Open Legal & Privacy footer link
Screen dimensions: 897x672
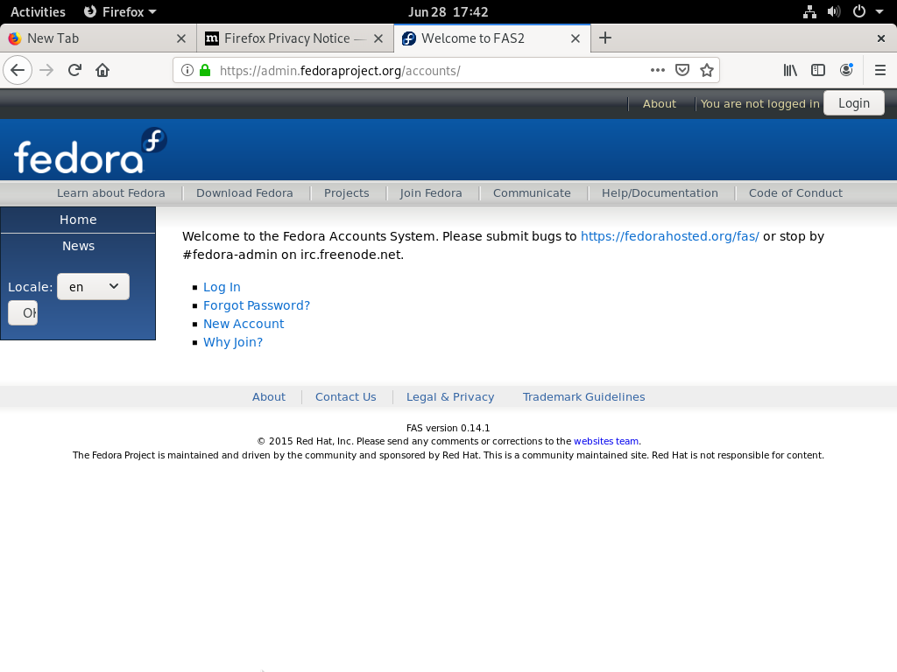[x=450, y=397]
